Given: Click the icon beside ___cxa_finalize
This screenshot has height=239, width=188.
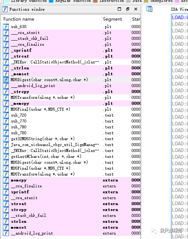Looking at the screenshot, I should click(x=6, y=44).
